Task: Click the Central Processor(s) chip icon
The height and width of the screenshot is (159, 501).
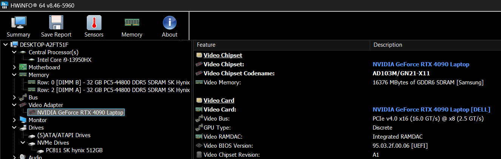Action: 23,52
